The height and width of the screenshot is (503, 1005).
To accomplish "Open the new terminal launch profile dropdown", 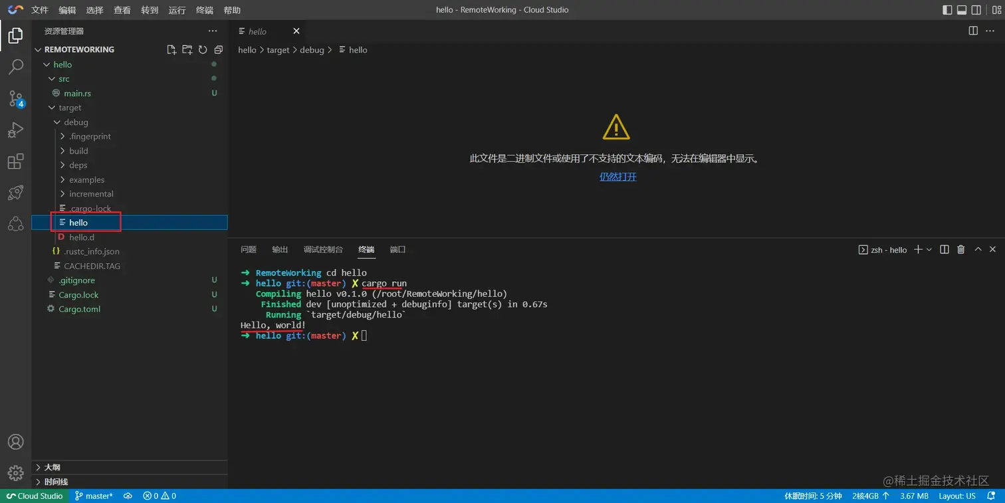I will pos(929,249).
